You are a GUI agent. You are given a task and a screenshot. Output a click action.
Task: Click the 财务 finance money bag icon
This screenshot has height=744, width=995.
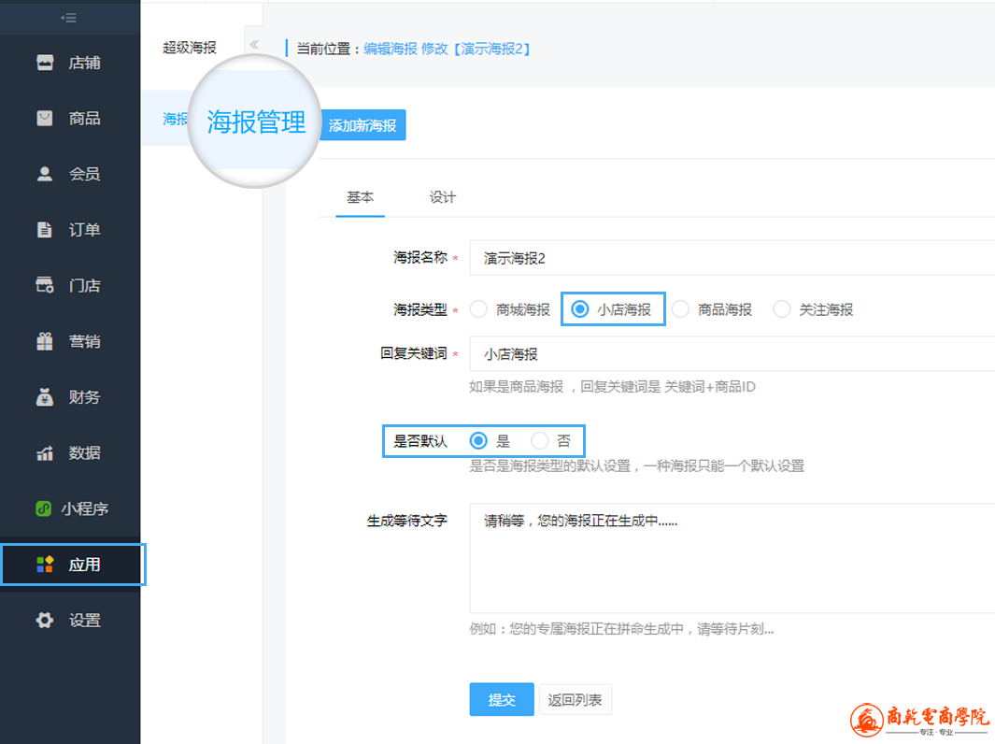point(45,397)
